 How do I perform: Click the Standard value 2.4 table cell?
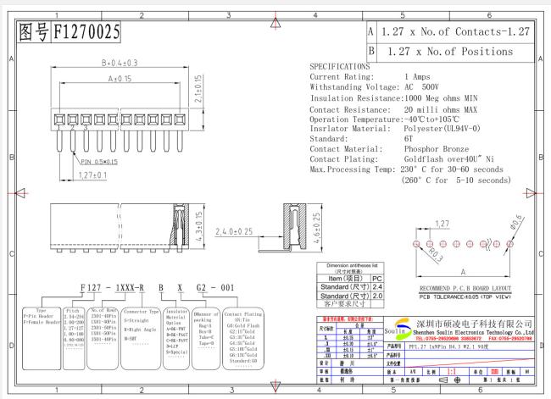pyautogui.click(x=377, y=287)
